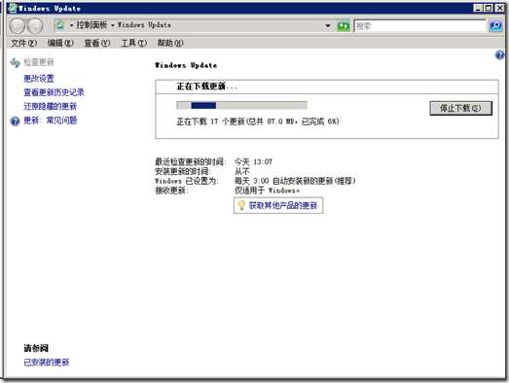Select the 控制面板 breadcrumb segment
The width and height of the screenshot is (509, 383).
pos(91,25)
